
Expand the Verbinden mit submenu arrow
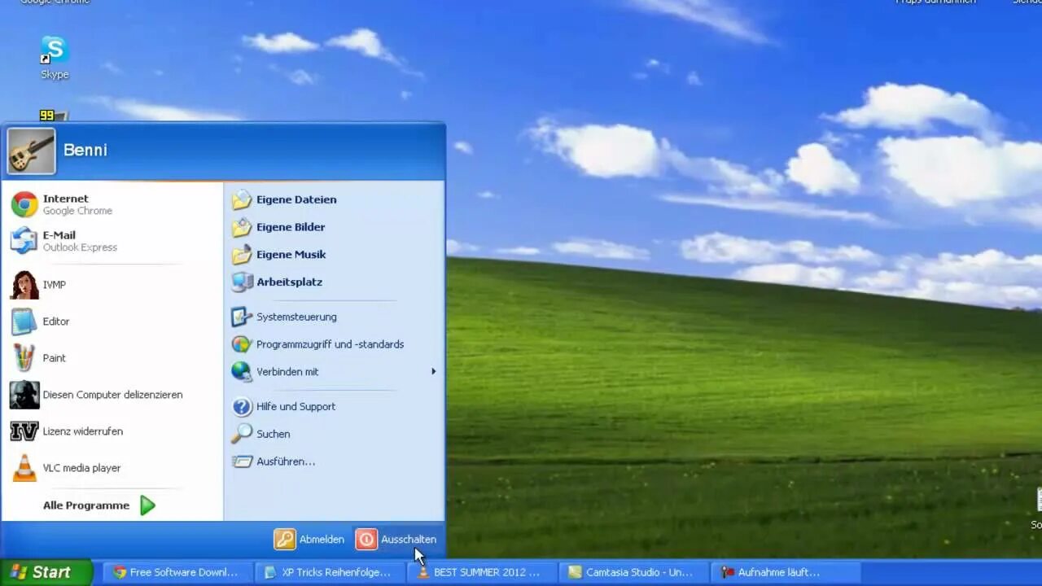433,372
